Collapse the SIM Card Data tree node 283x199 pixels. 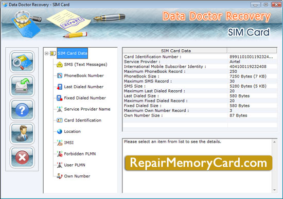point(46,53)
